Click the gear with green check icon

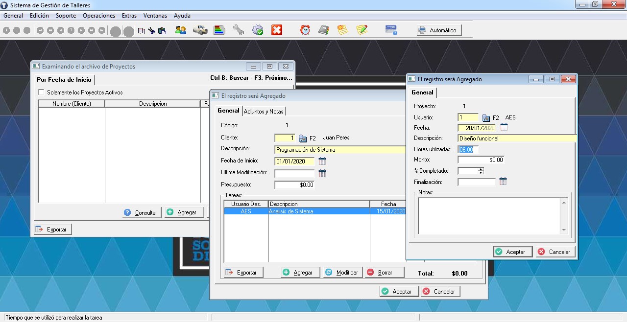258,30
